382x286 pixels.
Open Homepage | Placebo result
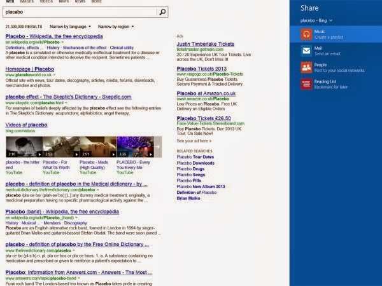[x=30, y=69]
